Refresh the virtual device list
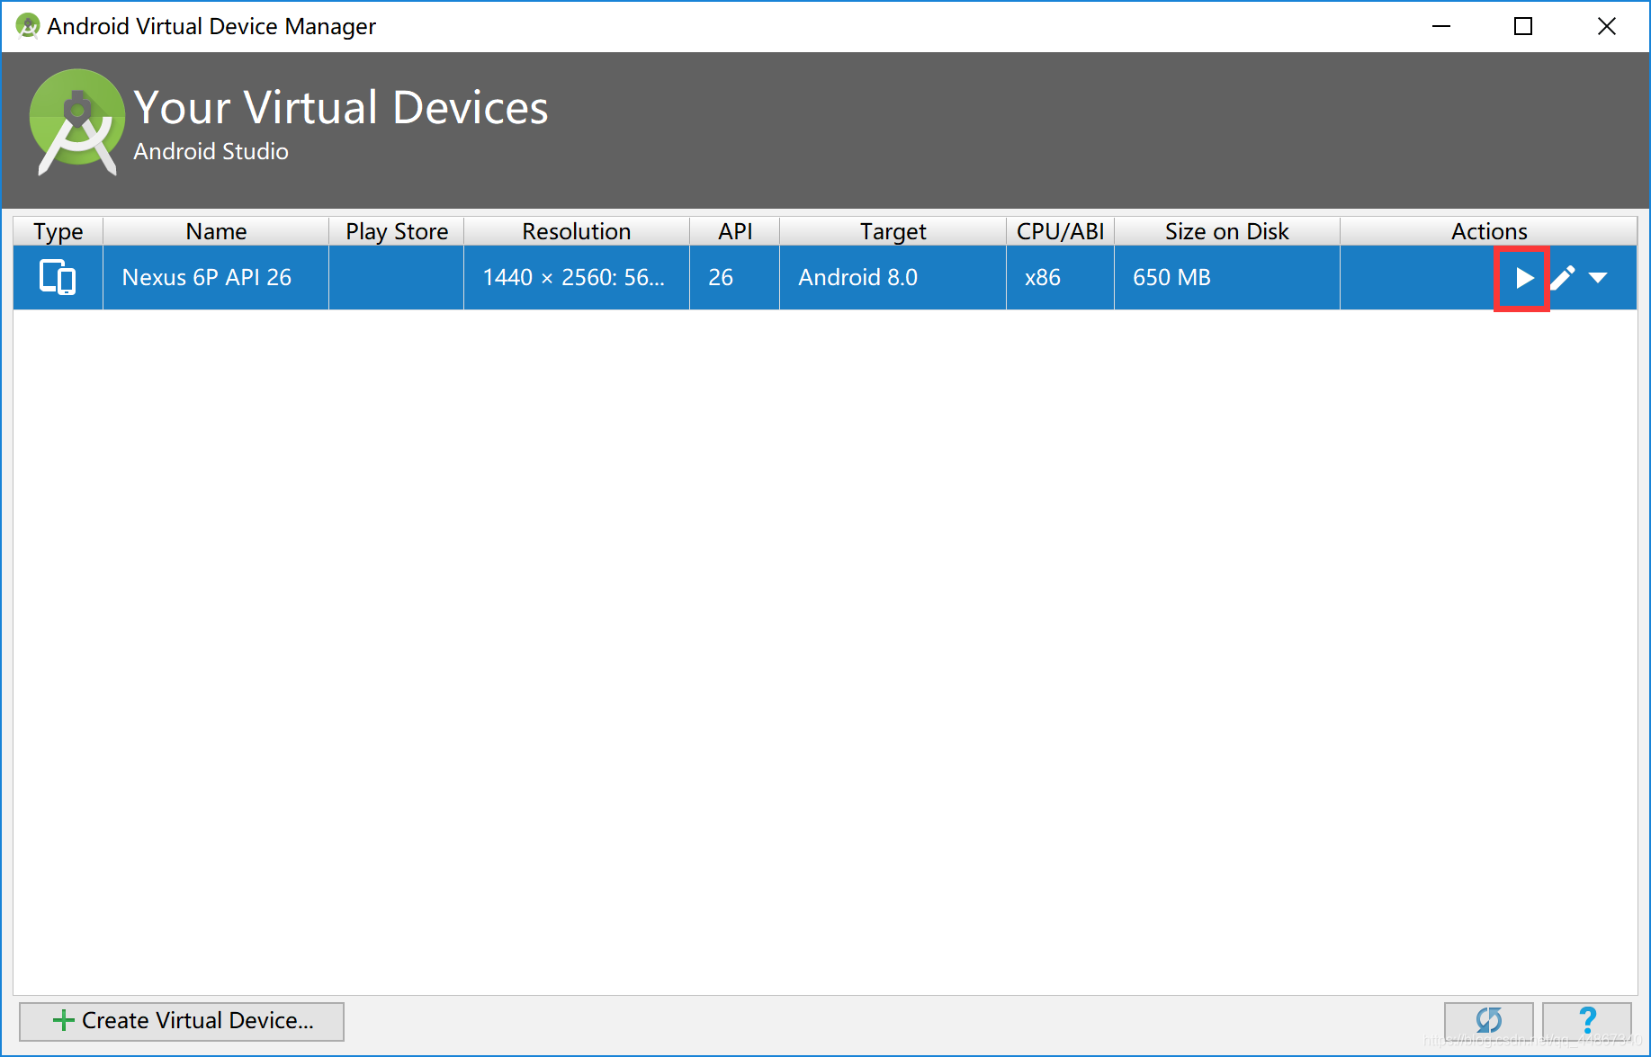Viewport: 1651px width, 1057px height. (x=1489, y=1021)
